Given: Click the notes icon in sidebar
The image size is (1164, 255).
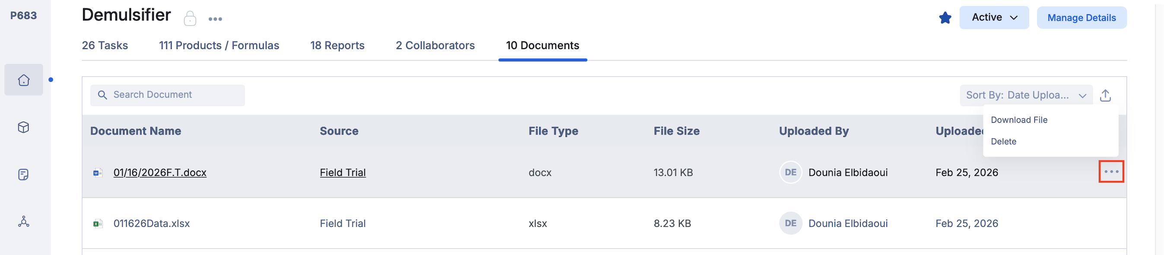Looking at the screenshot, I should pos(23,174).
